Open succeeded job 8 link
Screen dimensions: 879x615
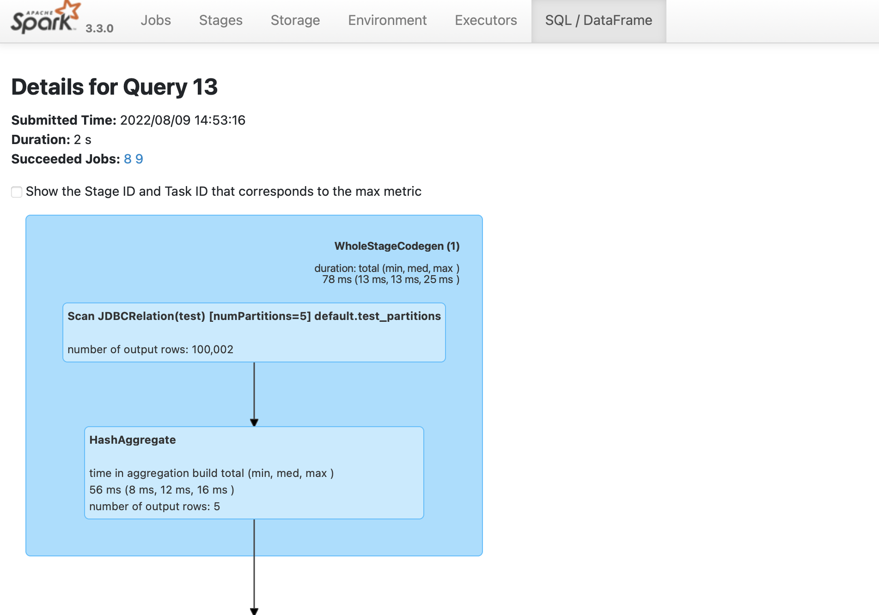click(128, 159)
